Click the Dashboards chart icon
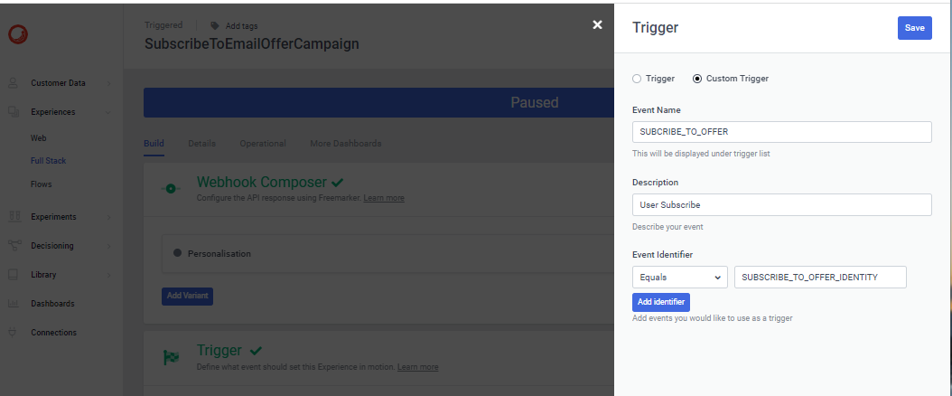The width and height of the screenshot is (952, 396). tap(14, 304)
